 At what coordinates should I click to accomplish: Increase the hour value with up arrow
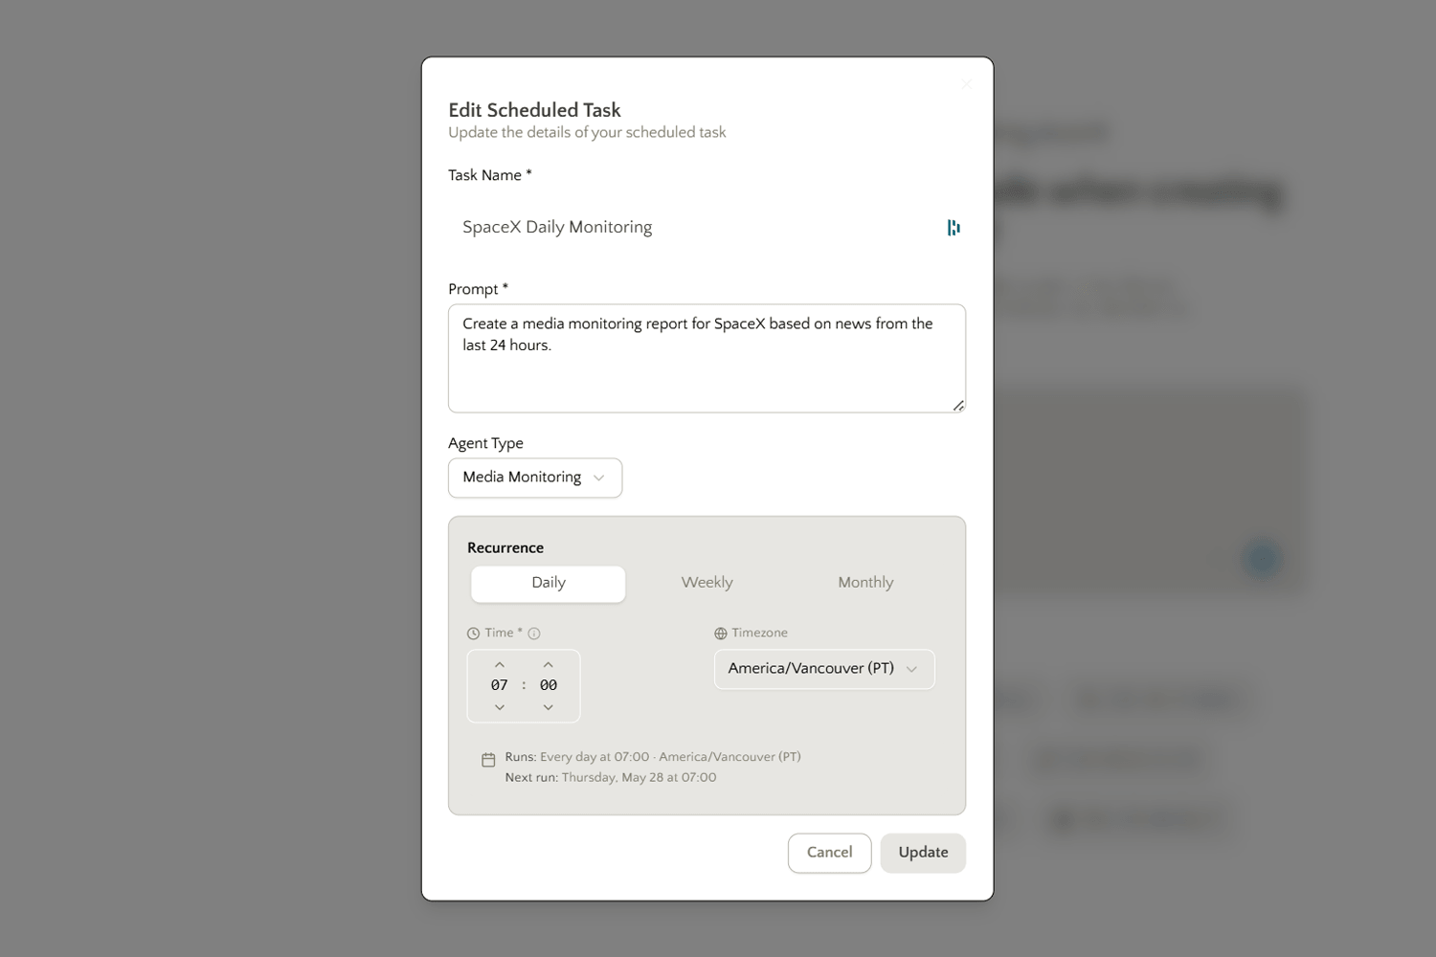pyautogui.click(x=500, y=664)
